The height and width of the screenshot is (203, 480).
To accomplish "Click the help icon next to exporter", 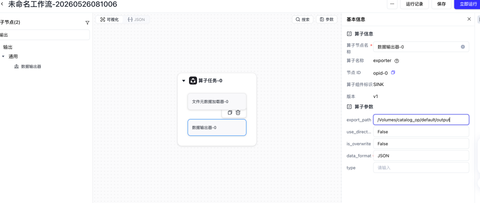I will pyautogui.click(x=396, y=61).
